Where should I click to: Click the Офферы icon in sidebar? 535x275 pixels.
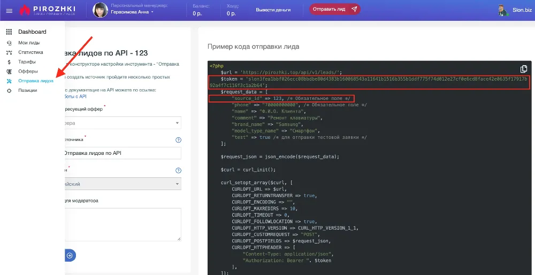coord(9,72)
